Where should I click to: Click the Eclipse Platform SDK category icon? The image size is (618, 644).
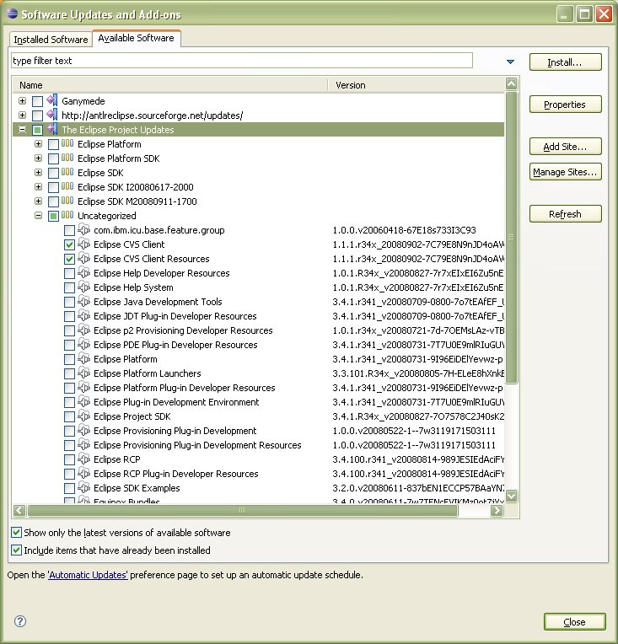point(67,158)
